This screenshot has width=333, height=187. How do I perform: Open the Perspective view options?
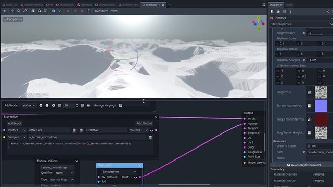pos(13,19)
